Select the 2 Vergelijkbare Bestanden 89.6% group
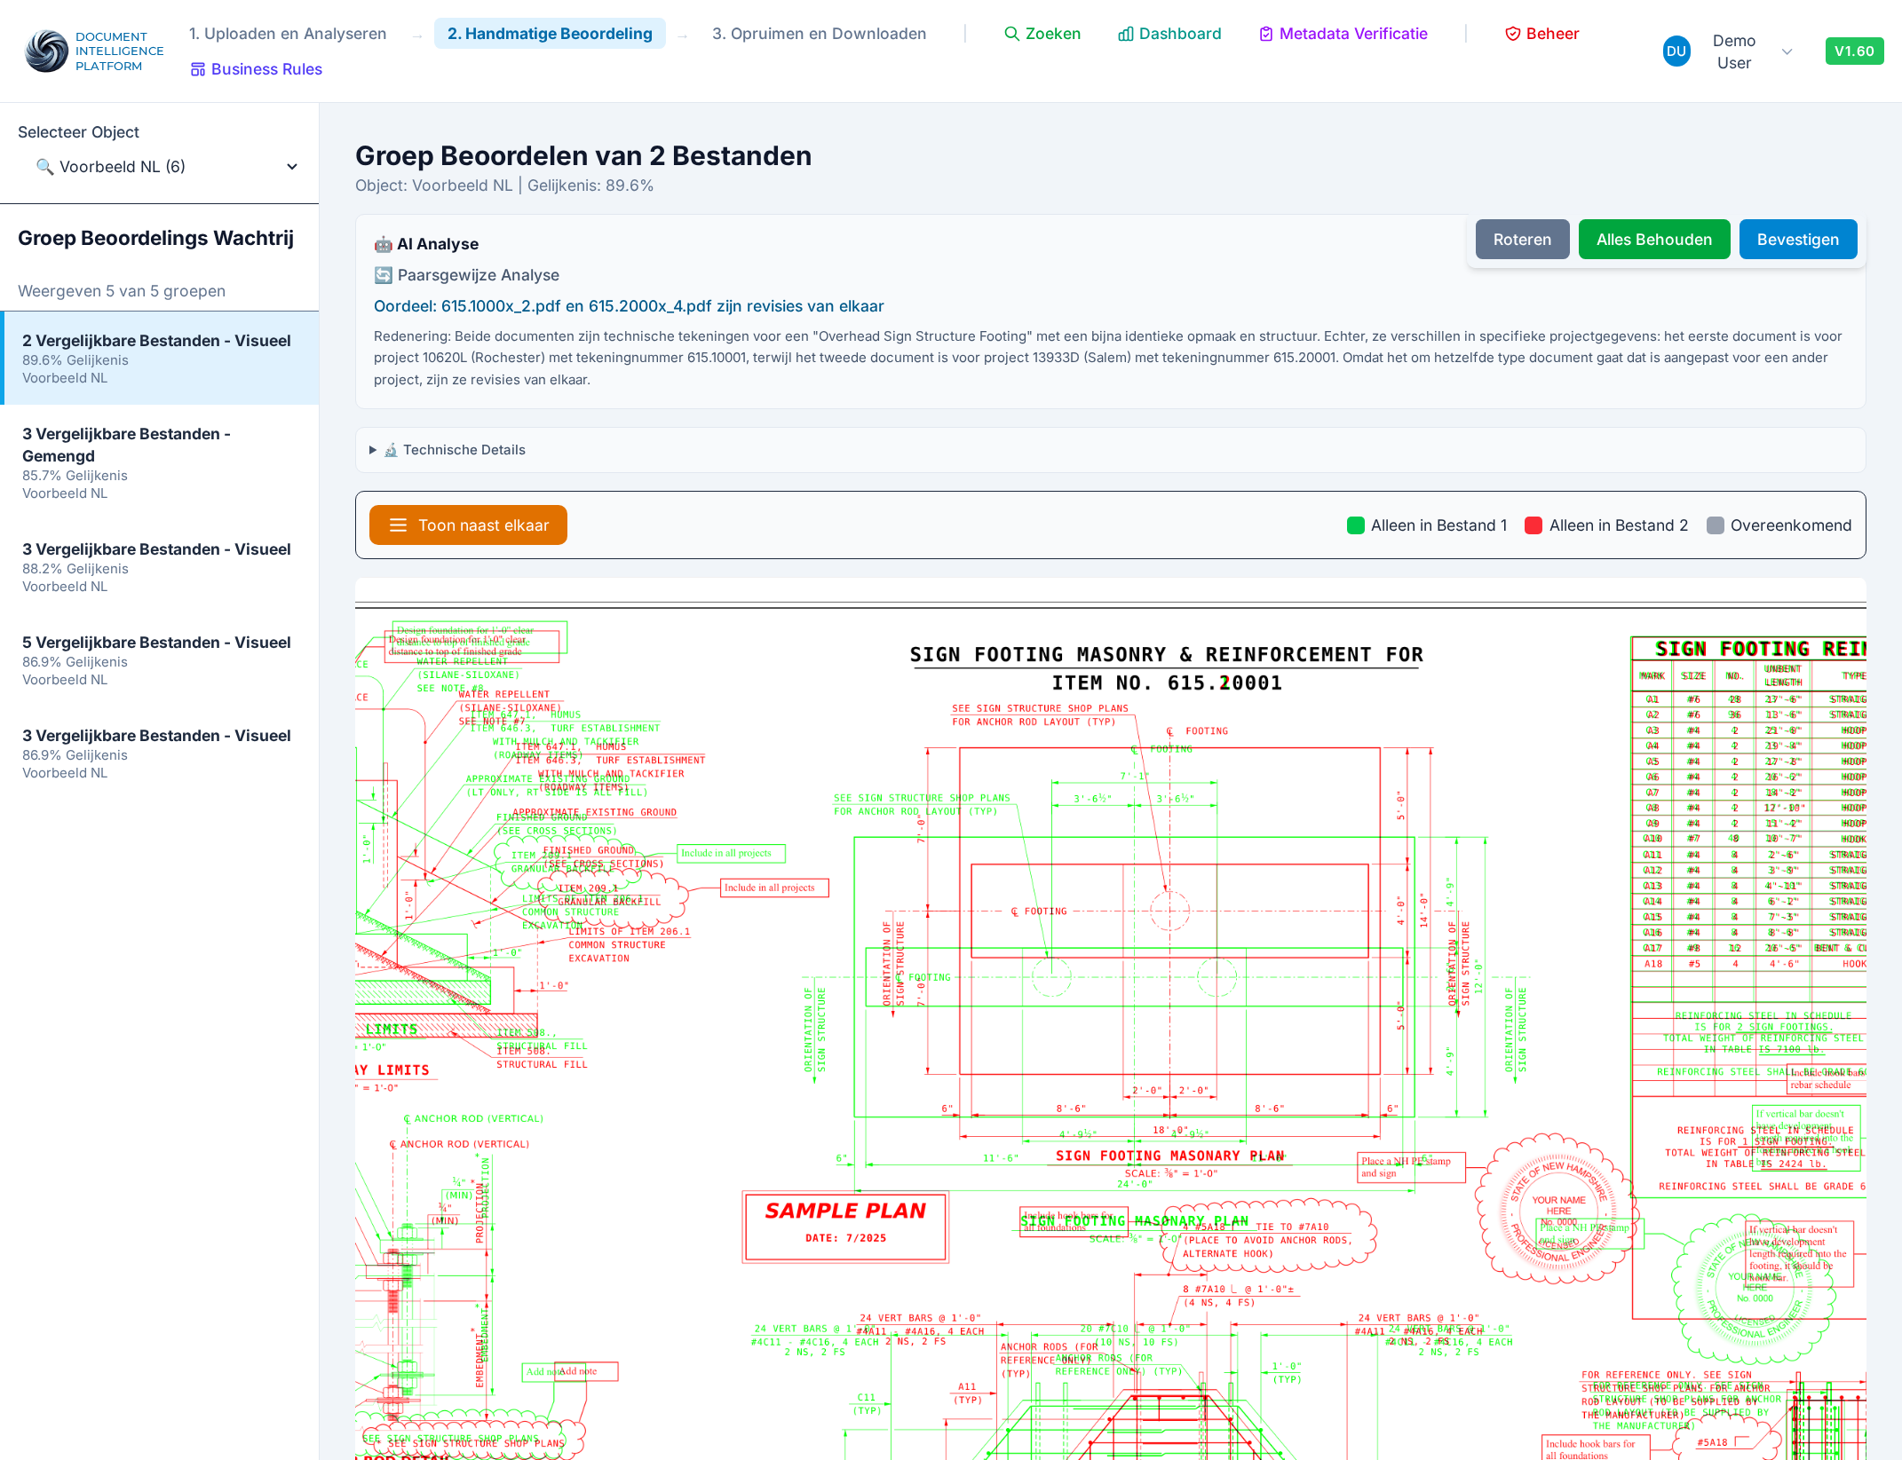This screenshot has width=1902, height=1460. (x=160, y=358)
